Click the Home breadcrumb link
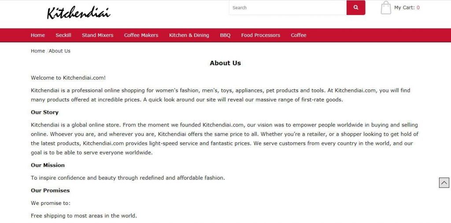451x223 pixels. tap(38, 51)
